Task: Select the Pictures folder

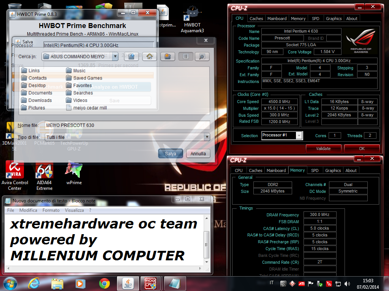Action: tap(33, 108)
